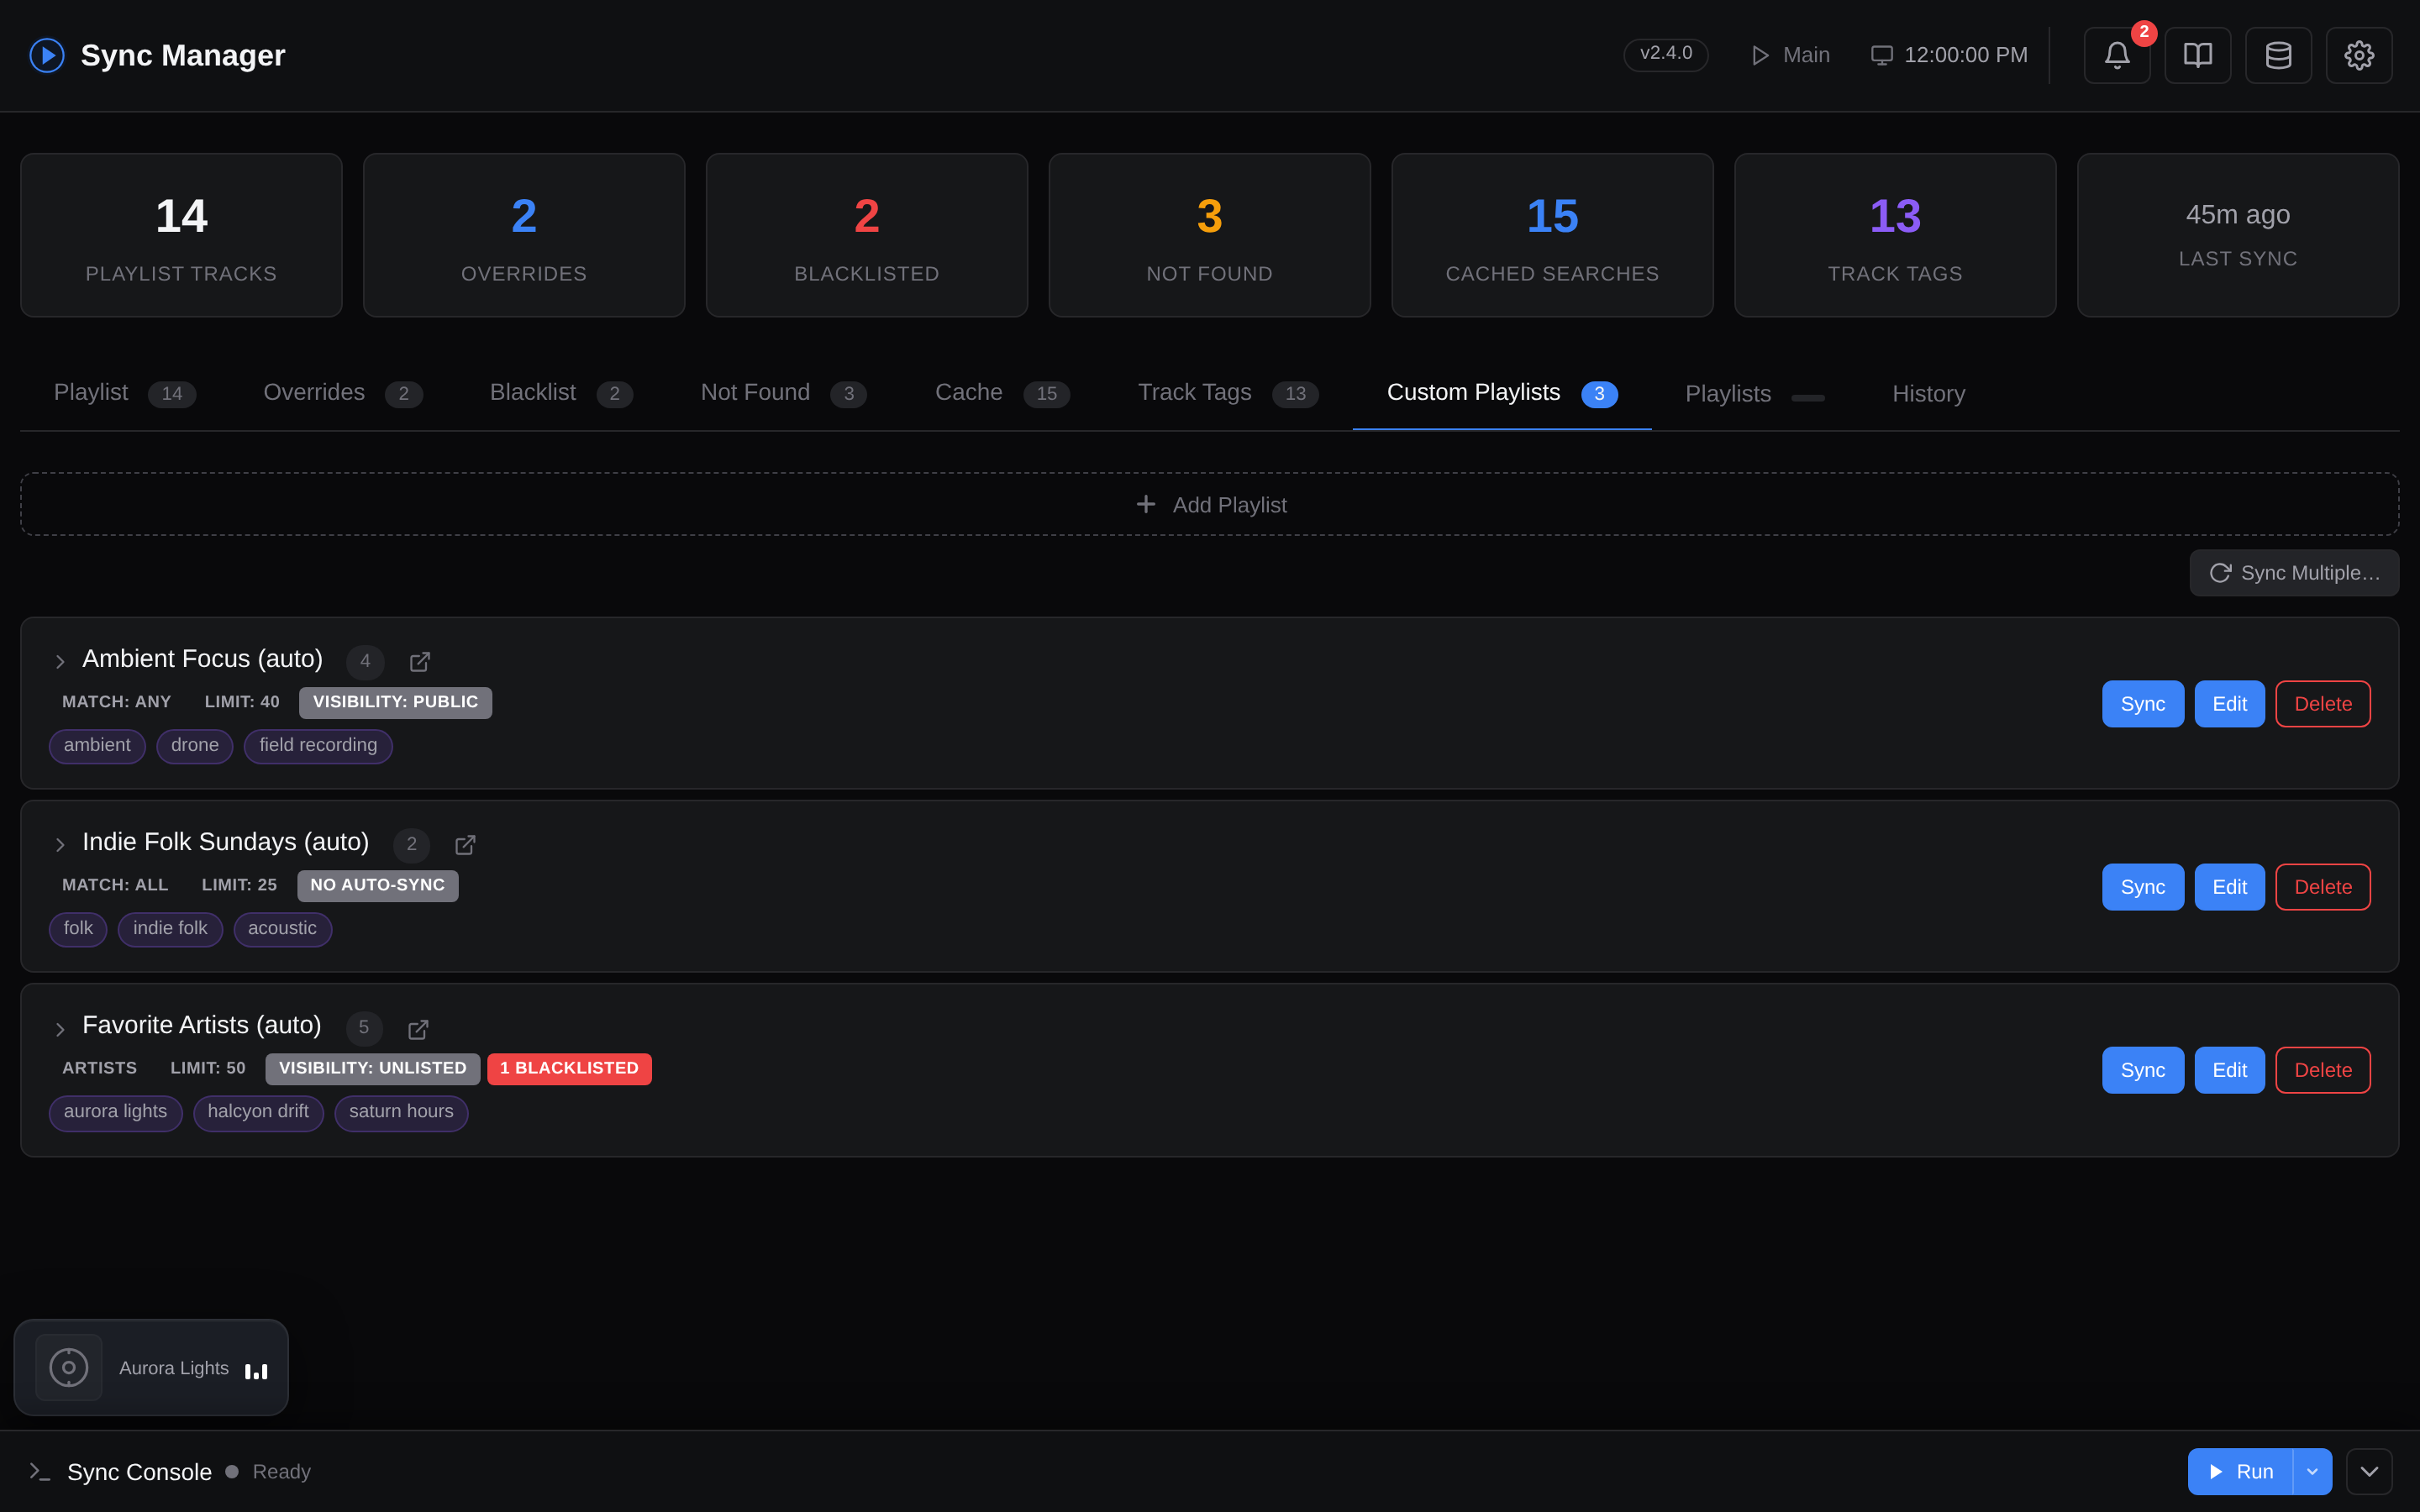Switch to the History tab
Image resolution: width=2420 pixels, height=1512 pixels.
1928,393
